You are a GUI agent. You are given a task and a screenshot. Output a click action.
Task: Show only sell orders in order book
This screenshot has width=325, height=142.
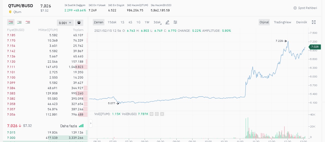pyautogui.click(x=28, y=22)
